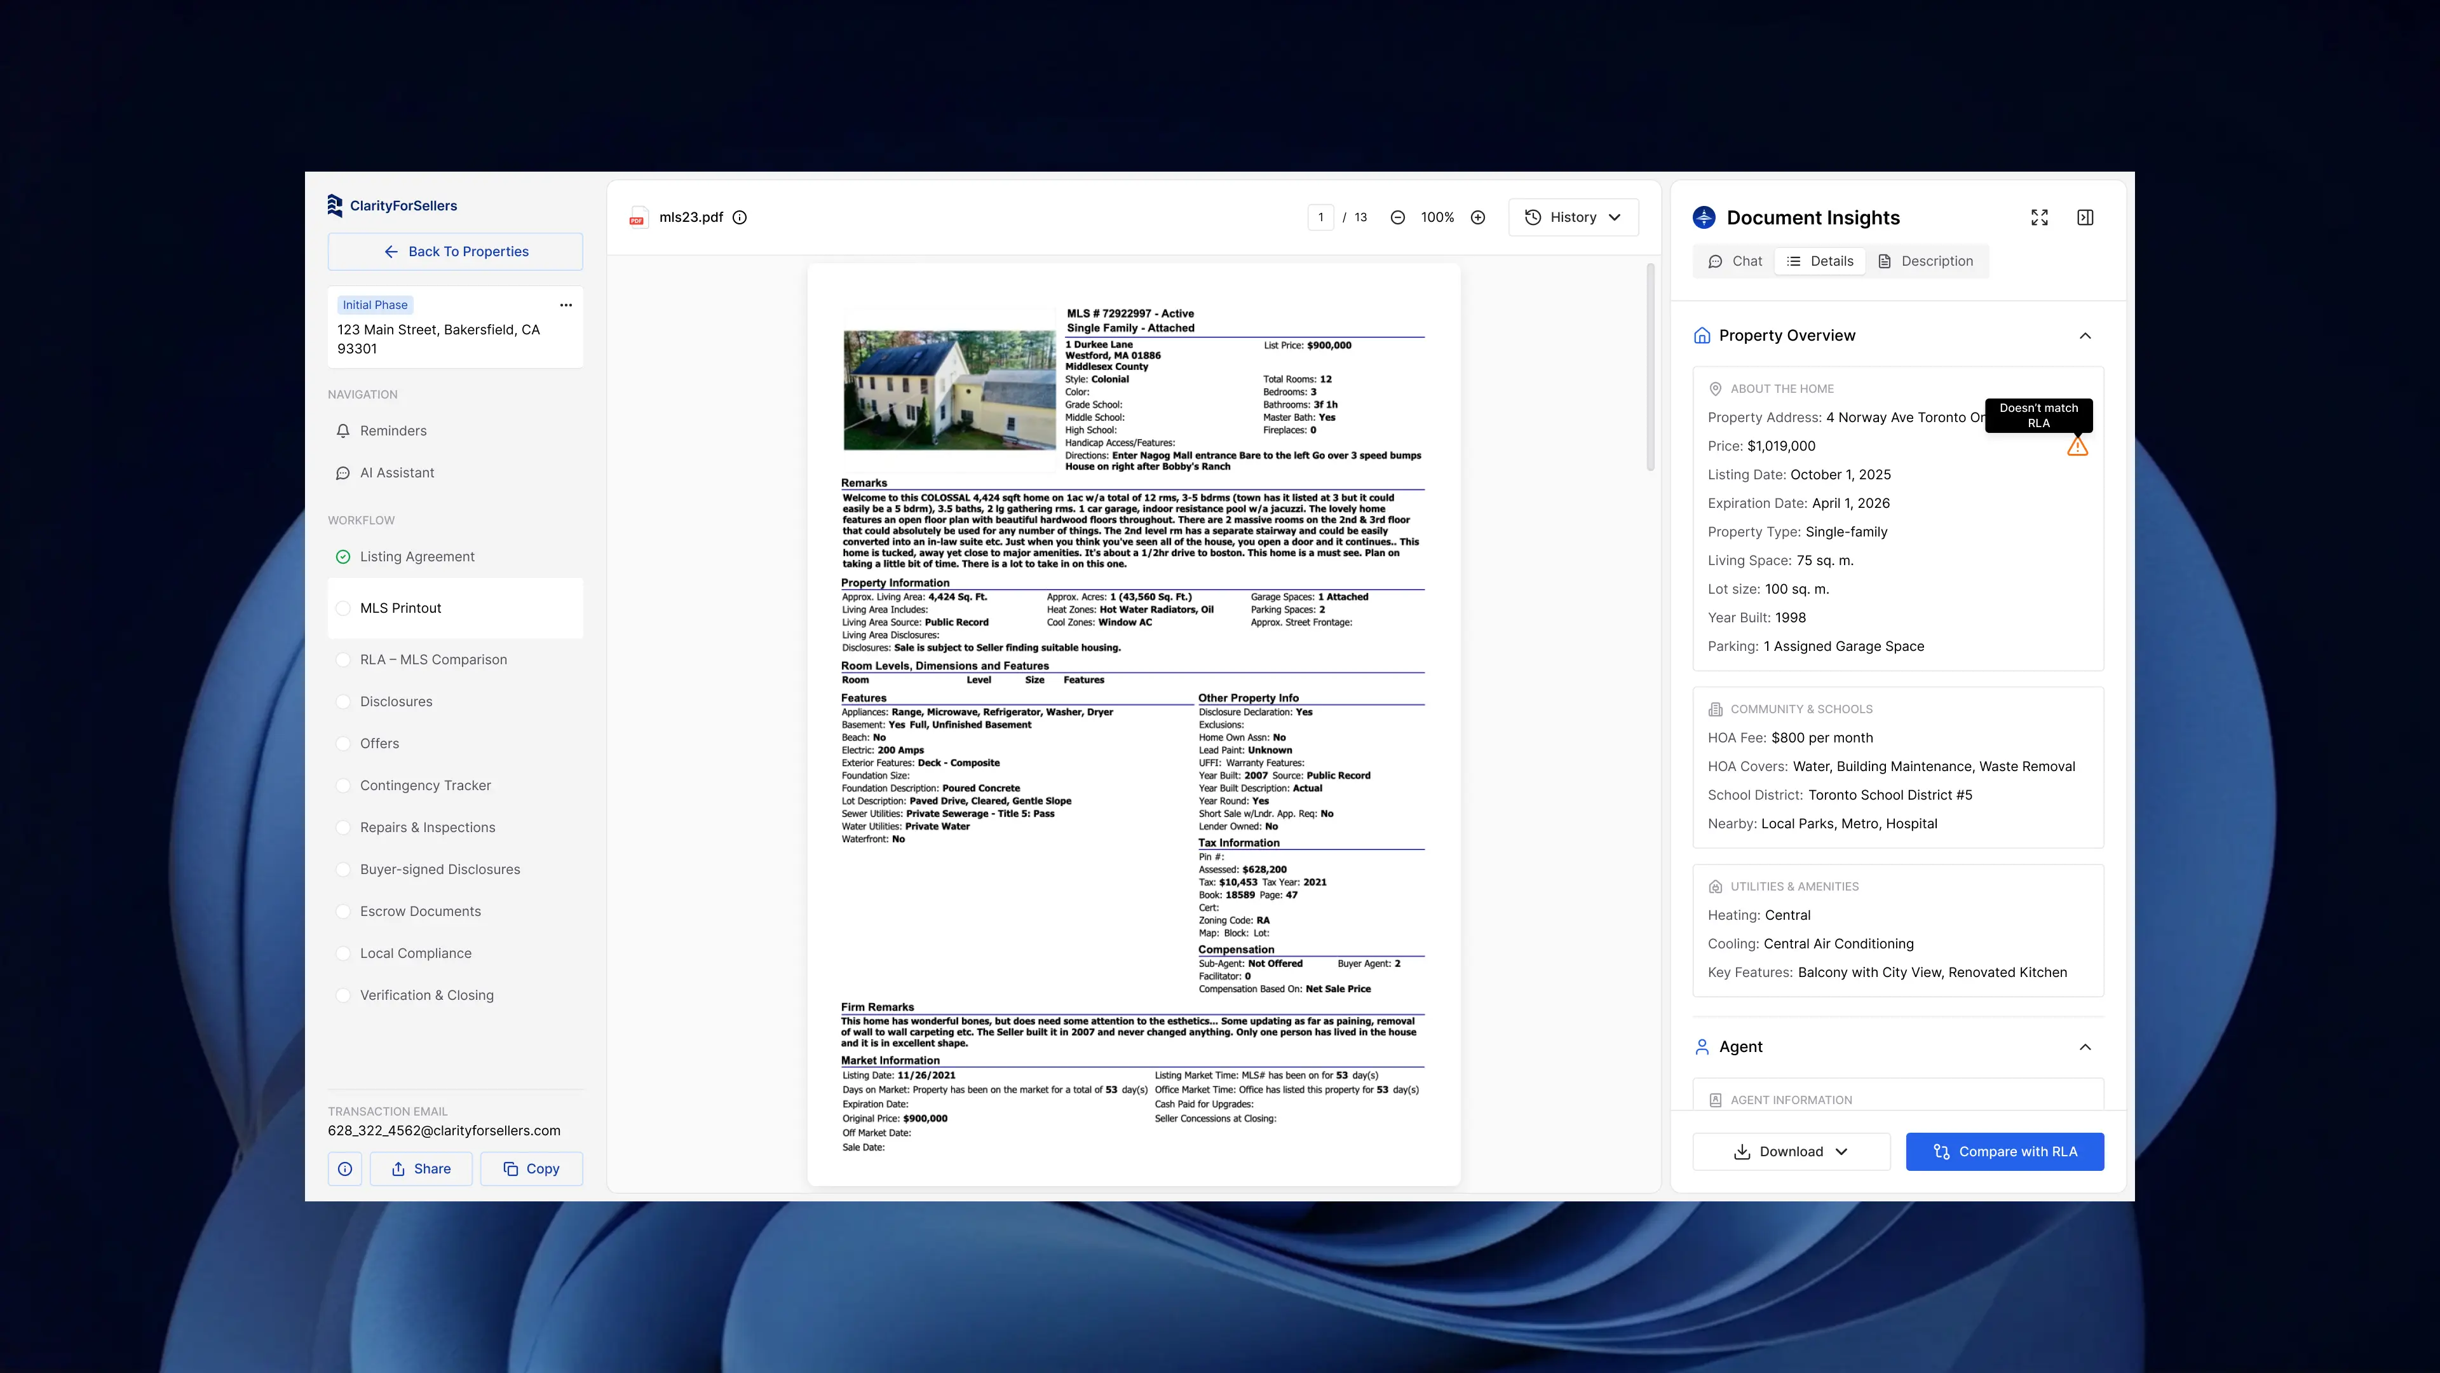The width and height of the screenshot is (2440, 1373).
Task: Open the History dropdown
Action: [1573, 217]
